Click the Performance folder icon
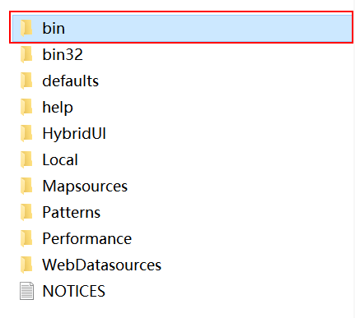 26,238
